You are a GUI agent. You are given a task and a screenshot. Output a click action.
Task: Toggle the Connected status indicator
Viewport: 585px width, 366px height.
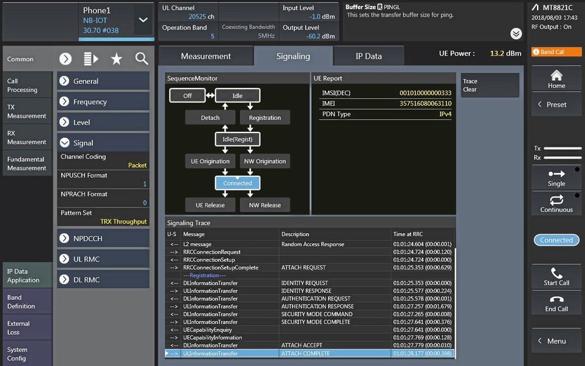[556, 240]
